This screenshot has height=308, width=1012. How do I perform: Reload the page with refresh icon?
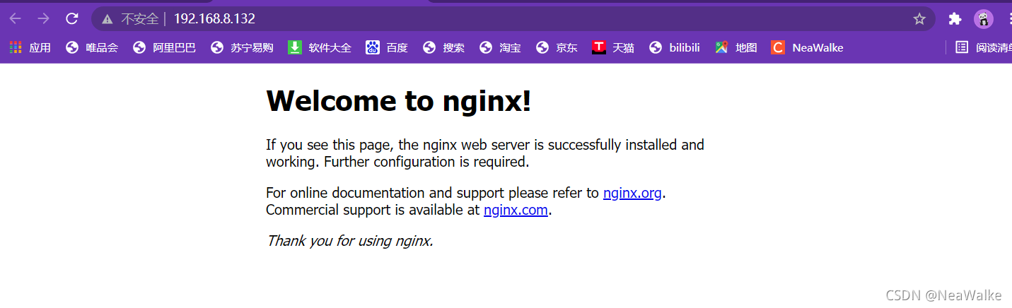(x=71, y=19)
